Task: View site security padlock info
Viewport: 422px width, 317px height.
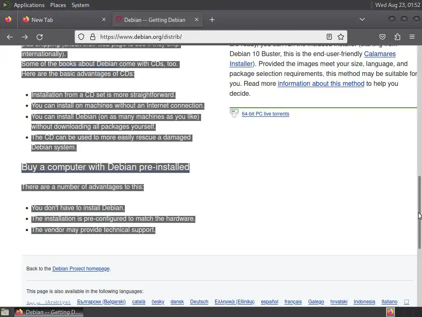Action: [x=93, y=37]
